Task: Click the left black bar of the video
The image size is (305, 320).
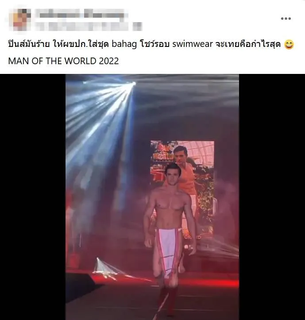Action: pyautogui.click(x=33, y=197)
